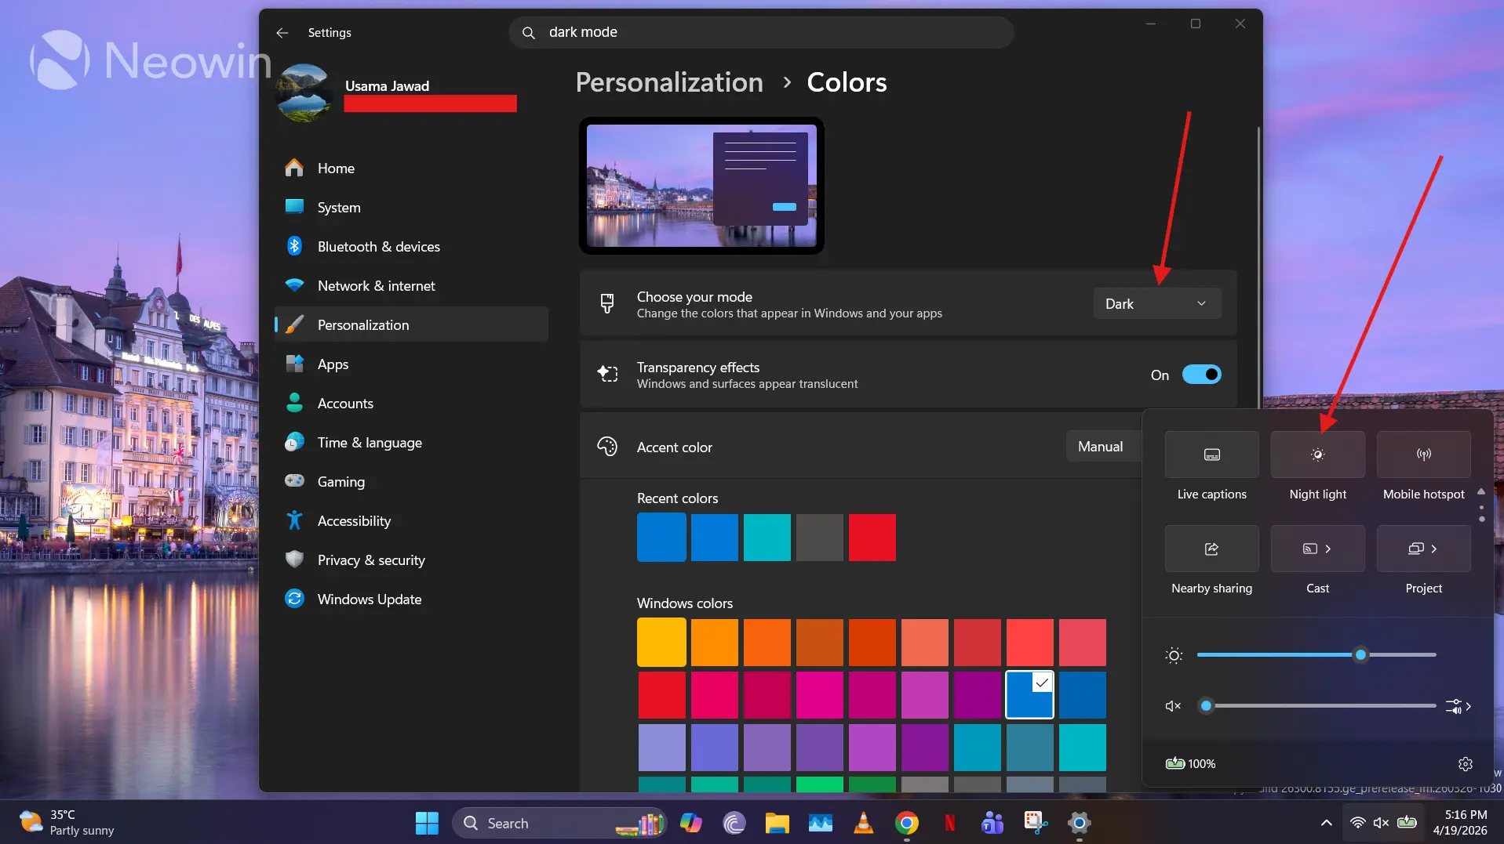Open Accessibility settings in the sidebar
The height and width of the screenshot is (844, 1504).
point(354,521)
